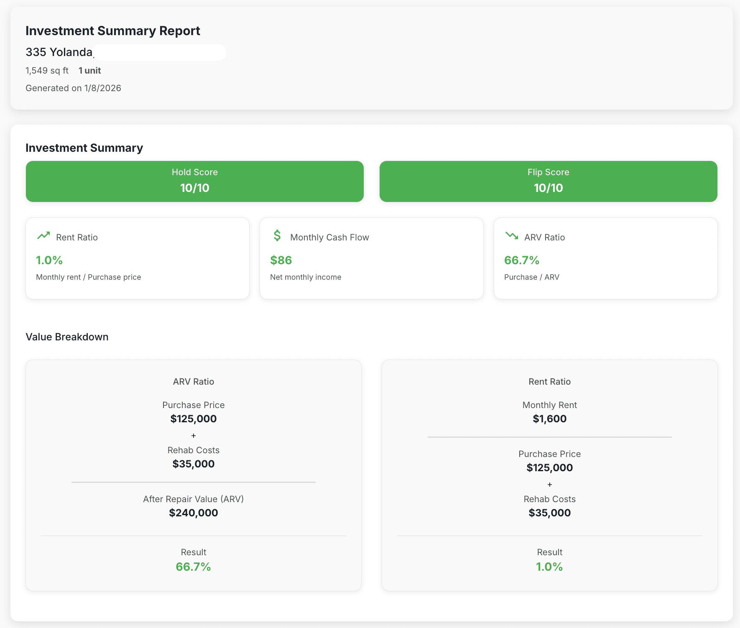Click the $125,000 Purchase Price value
Image resolution: width=740 pixels, height=628 pixels.
193,419
